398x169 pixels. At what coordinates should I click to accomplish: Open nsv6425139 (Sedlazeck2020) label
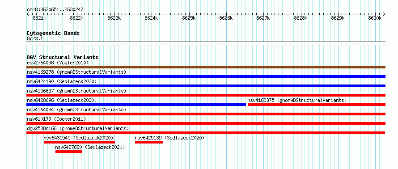pyautogui.click(x=169, y=138)
